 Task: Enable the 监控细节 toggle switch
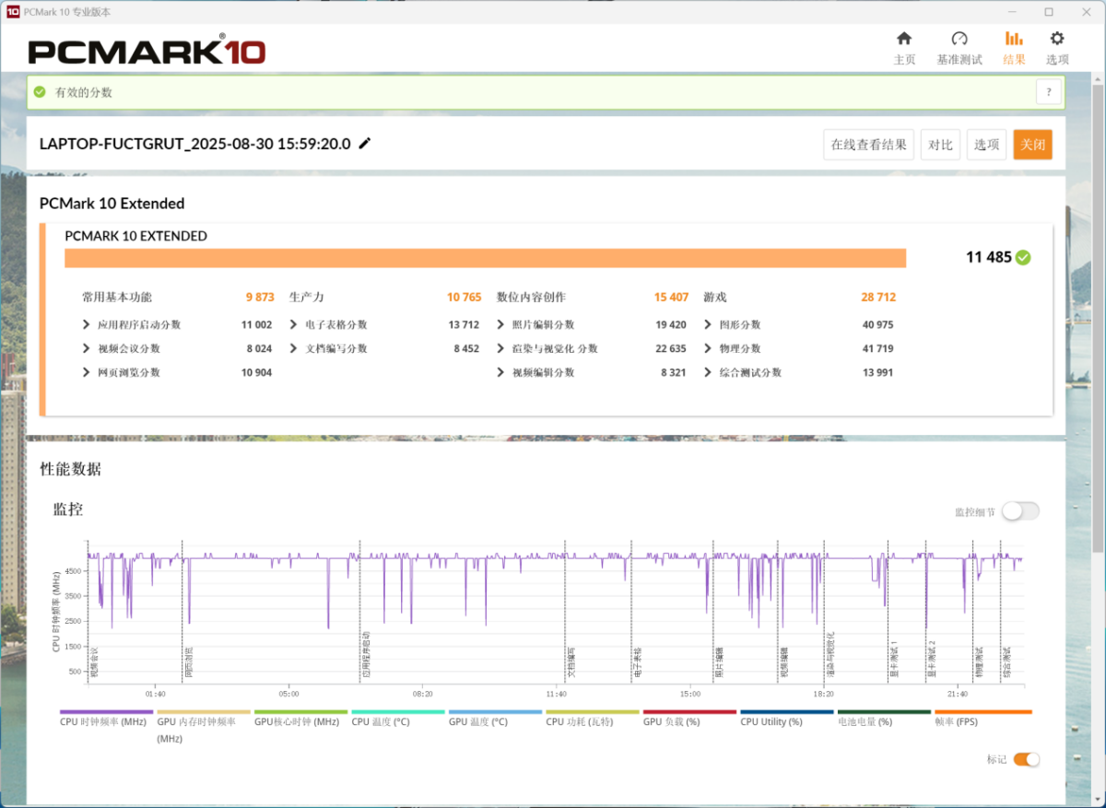[x=1020, y=509]
